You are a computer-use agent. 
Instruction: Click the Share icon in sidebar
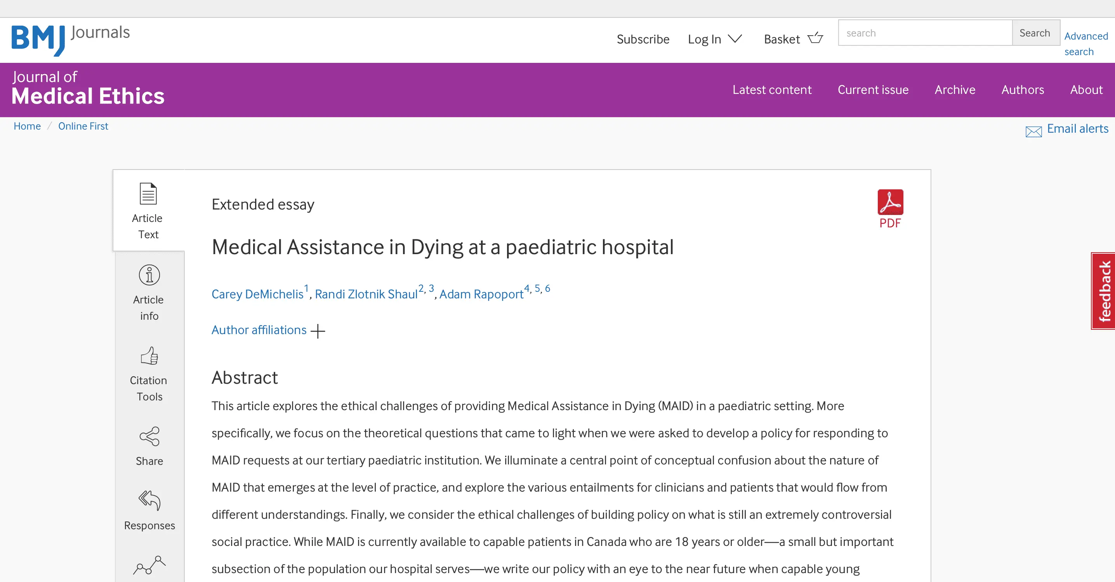point(149,436)
